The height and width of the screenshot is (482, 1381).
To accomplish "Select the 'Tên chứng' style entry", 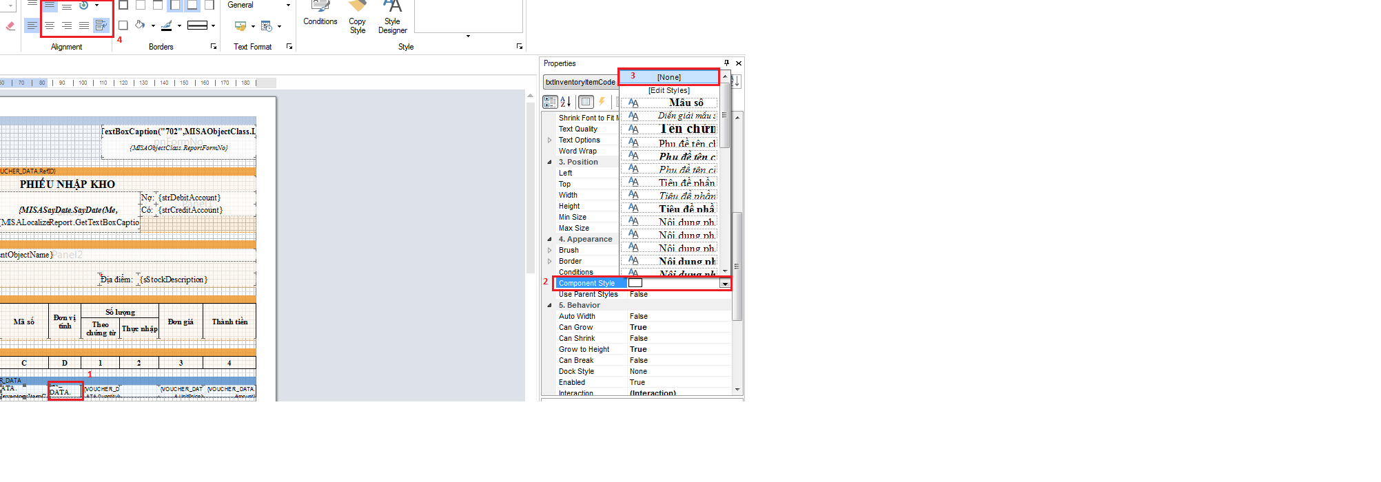I will (x=669, y=129).
